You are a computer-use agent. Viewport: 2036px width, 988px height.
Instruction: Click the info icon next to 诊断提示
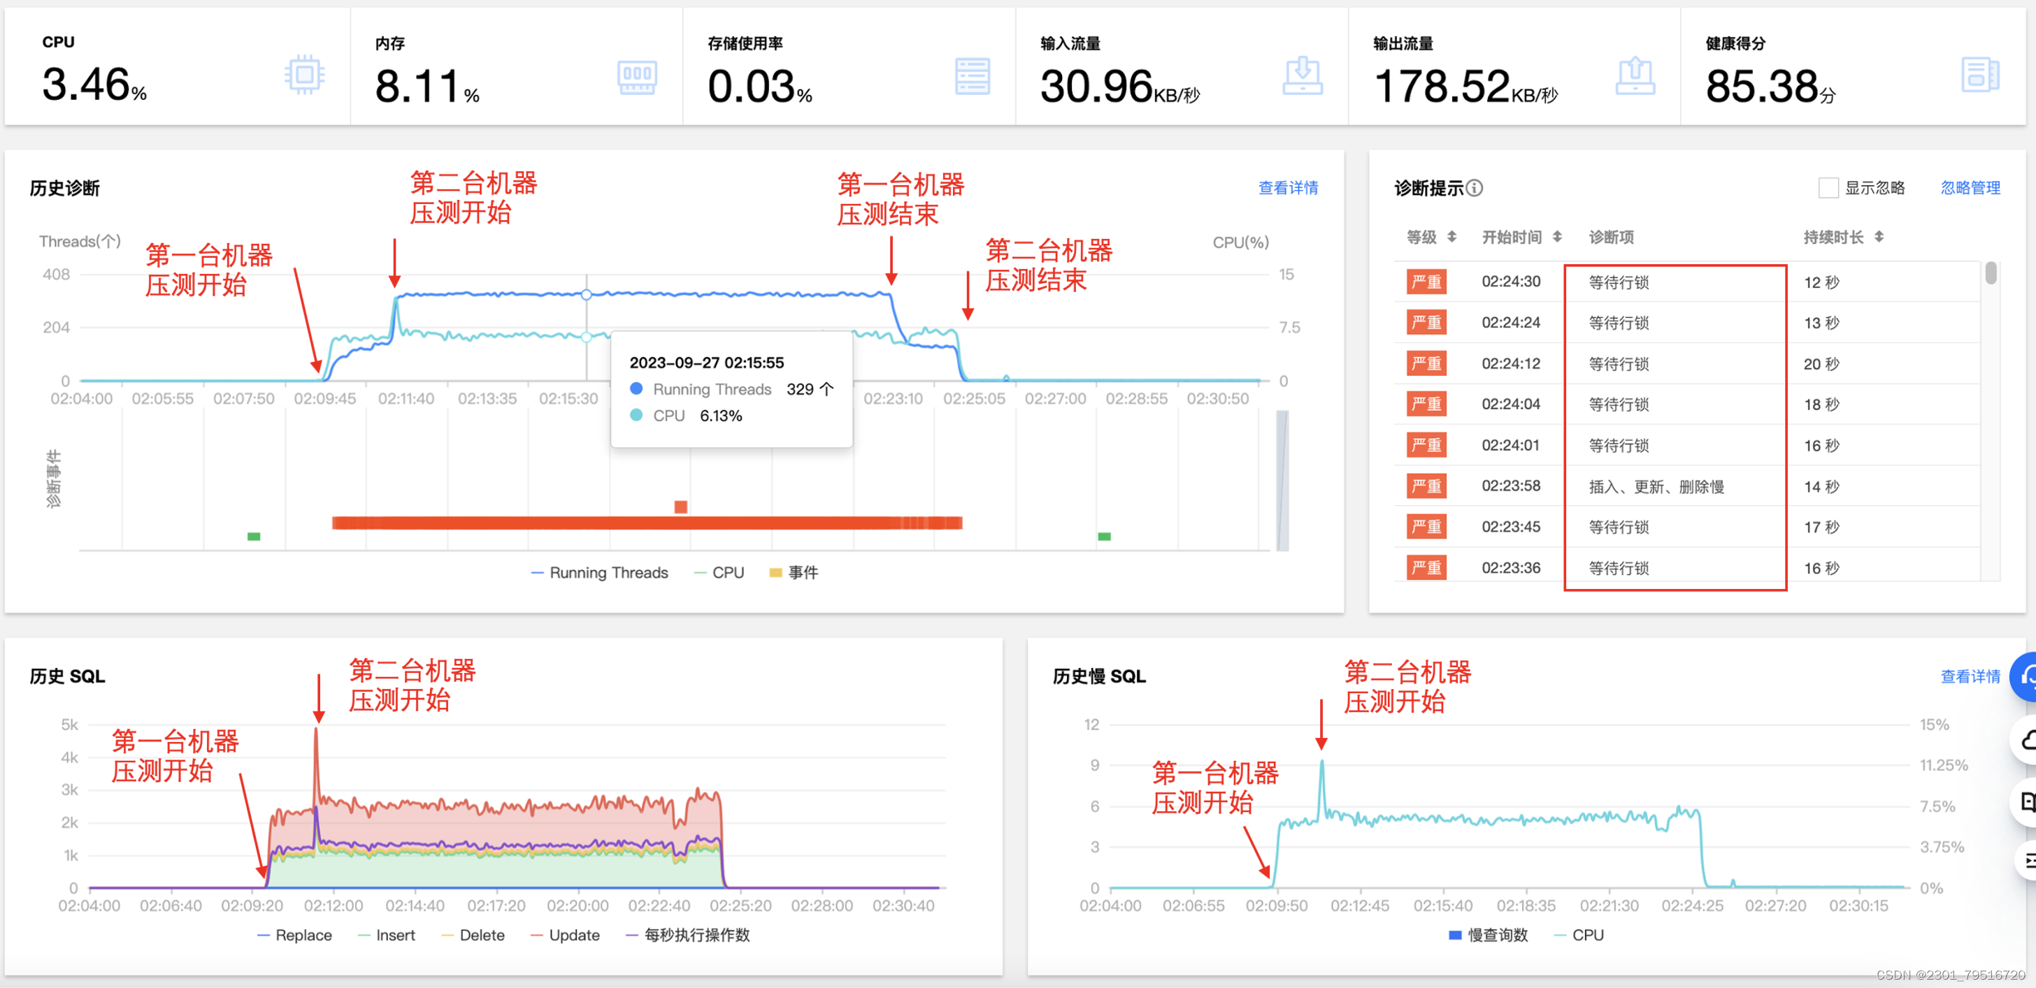pyautogui.click(x=1474, y=188)
